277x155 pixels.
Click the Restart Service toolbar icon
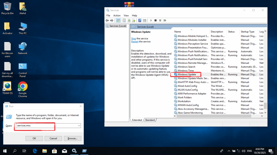point(165,20)
